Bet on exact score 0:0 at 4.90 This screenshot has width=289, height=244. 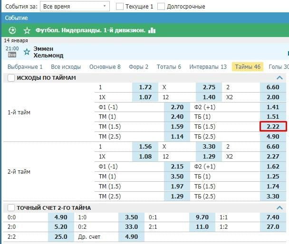pyautogui.click(x=61, y=217)
